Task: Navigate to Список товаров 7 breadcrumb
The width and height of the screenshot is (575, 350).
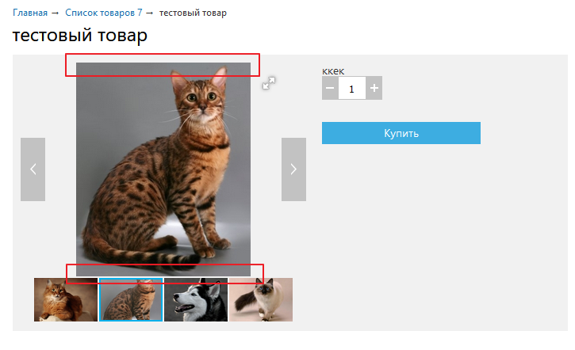Action: point(103,13)
